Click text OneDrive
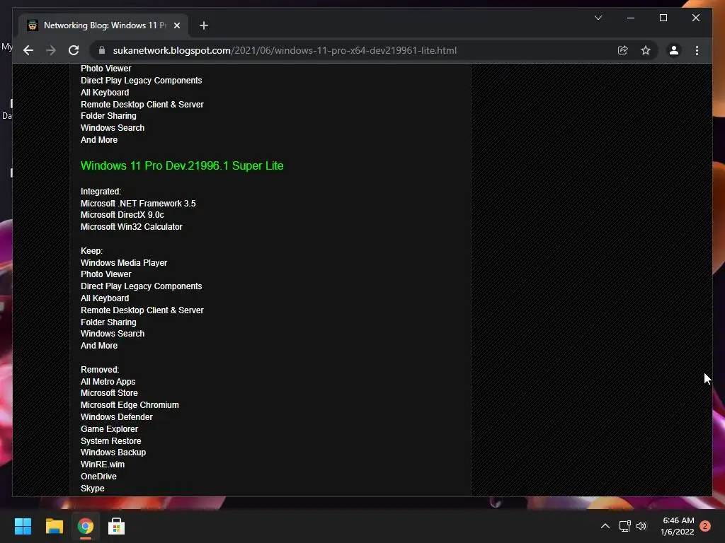The image size is (725, 543). 98,477
